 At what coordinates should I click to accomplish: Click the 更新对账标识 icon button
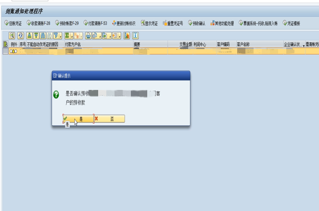(125, 24)
